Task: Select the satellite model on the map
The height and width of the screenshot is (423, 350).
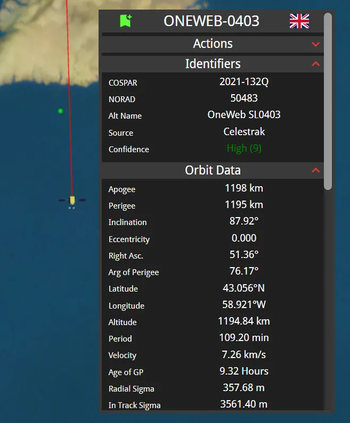Action: click(72, 201)
